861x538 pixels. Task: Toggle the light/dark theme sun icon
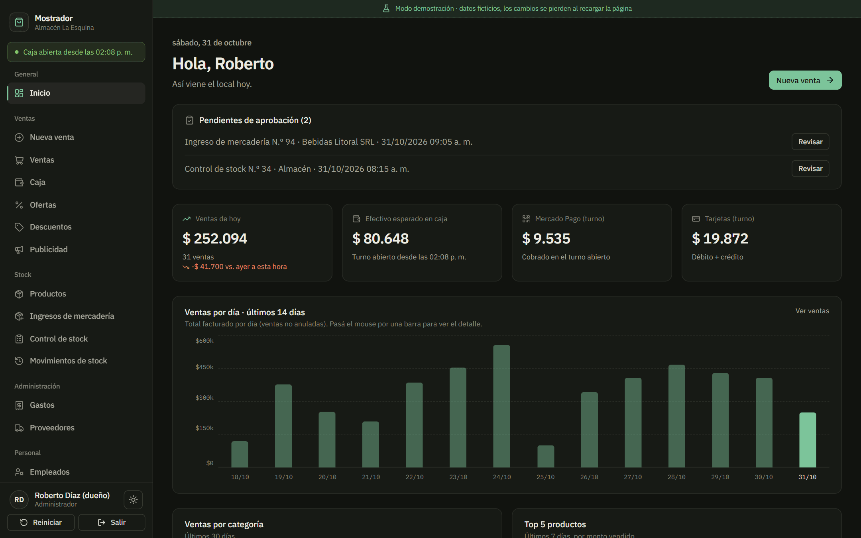pos(133,499)
